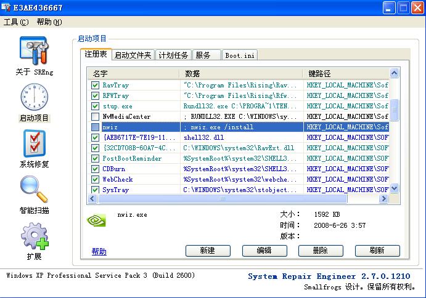Image resolution: width=426 pixels, height=298 pixels.
Task: Select the RavTray name cell
Action: coord(115,85)
